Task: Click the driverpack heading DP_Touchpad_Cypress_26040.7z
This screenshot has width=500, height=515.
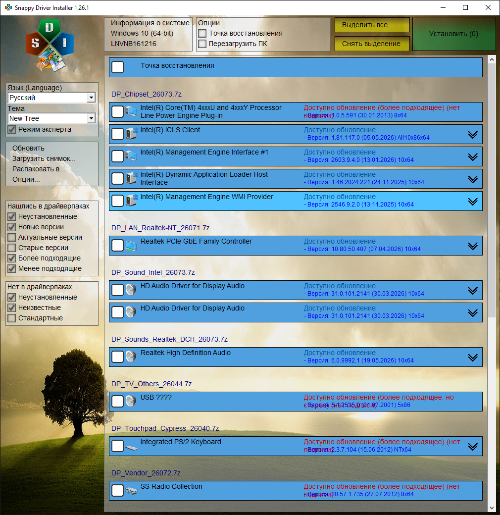Action: [x=165, y=429]
